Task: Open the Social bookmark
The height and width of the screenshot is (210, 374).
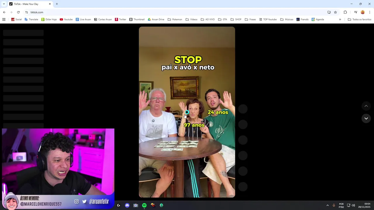Action: tap(16, 20)
